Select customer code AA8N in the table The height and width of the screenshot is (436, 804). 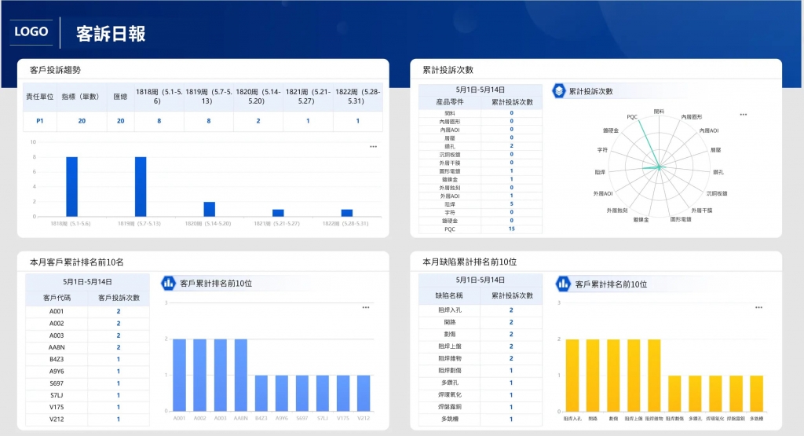[57, 346]
